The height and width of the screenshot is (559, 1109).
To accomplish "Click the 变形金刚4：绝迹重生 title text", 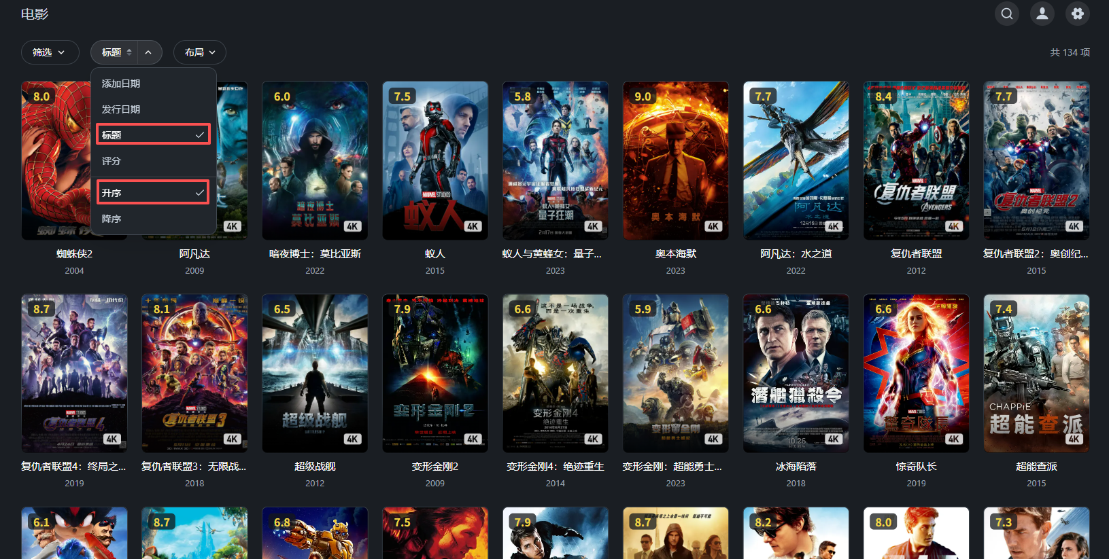I will (x=556, y=467).
